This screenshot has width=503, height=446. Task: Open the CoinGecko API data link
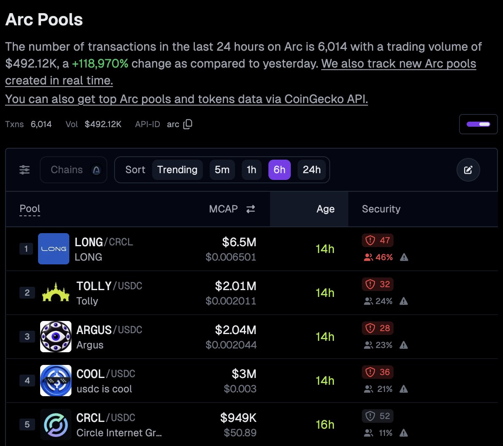pyautogui.click(x=186, y=99)
